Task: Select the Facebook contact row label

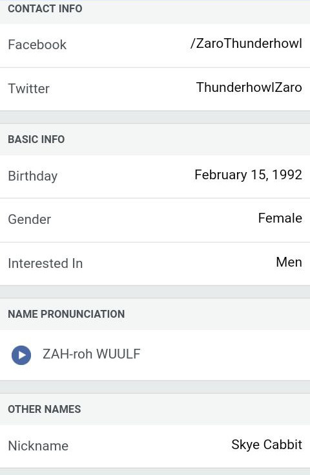Action: pyautogui.click(x=37, y=45)
